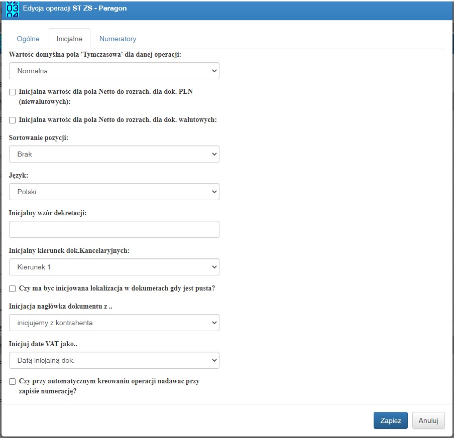
Task: Open the Inicjacja nagłówka dokumentu dropdown
Action: tap(114, 323)
